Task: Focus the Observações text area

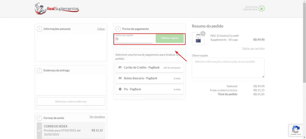Action: (228, 68)
